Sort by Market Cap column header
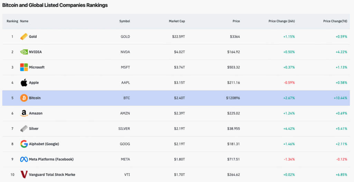 pyautogui.click(x=177, y=21)
